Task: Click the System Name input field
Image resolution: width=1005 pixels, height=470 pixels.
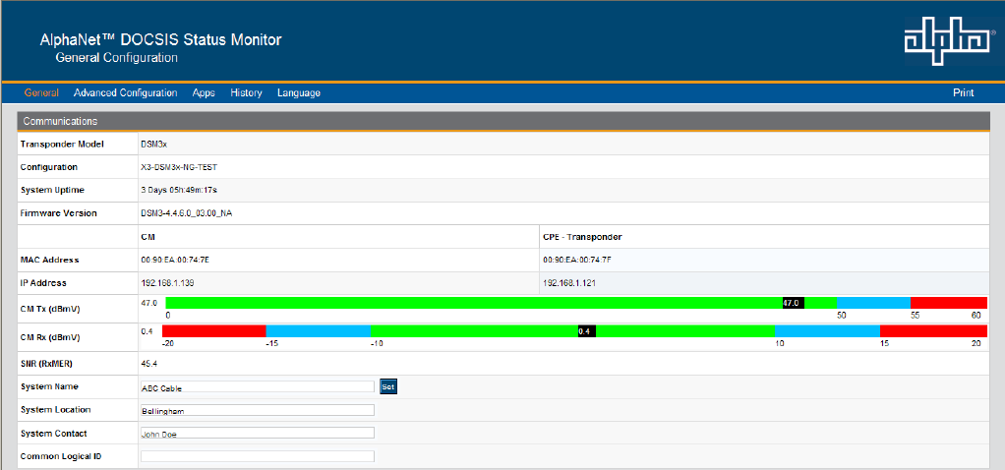Action: point(257,386)
